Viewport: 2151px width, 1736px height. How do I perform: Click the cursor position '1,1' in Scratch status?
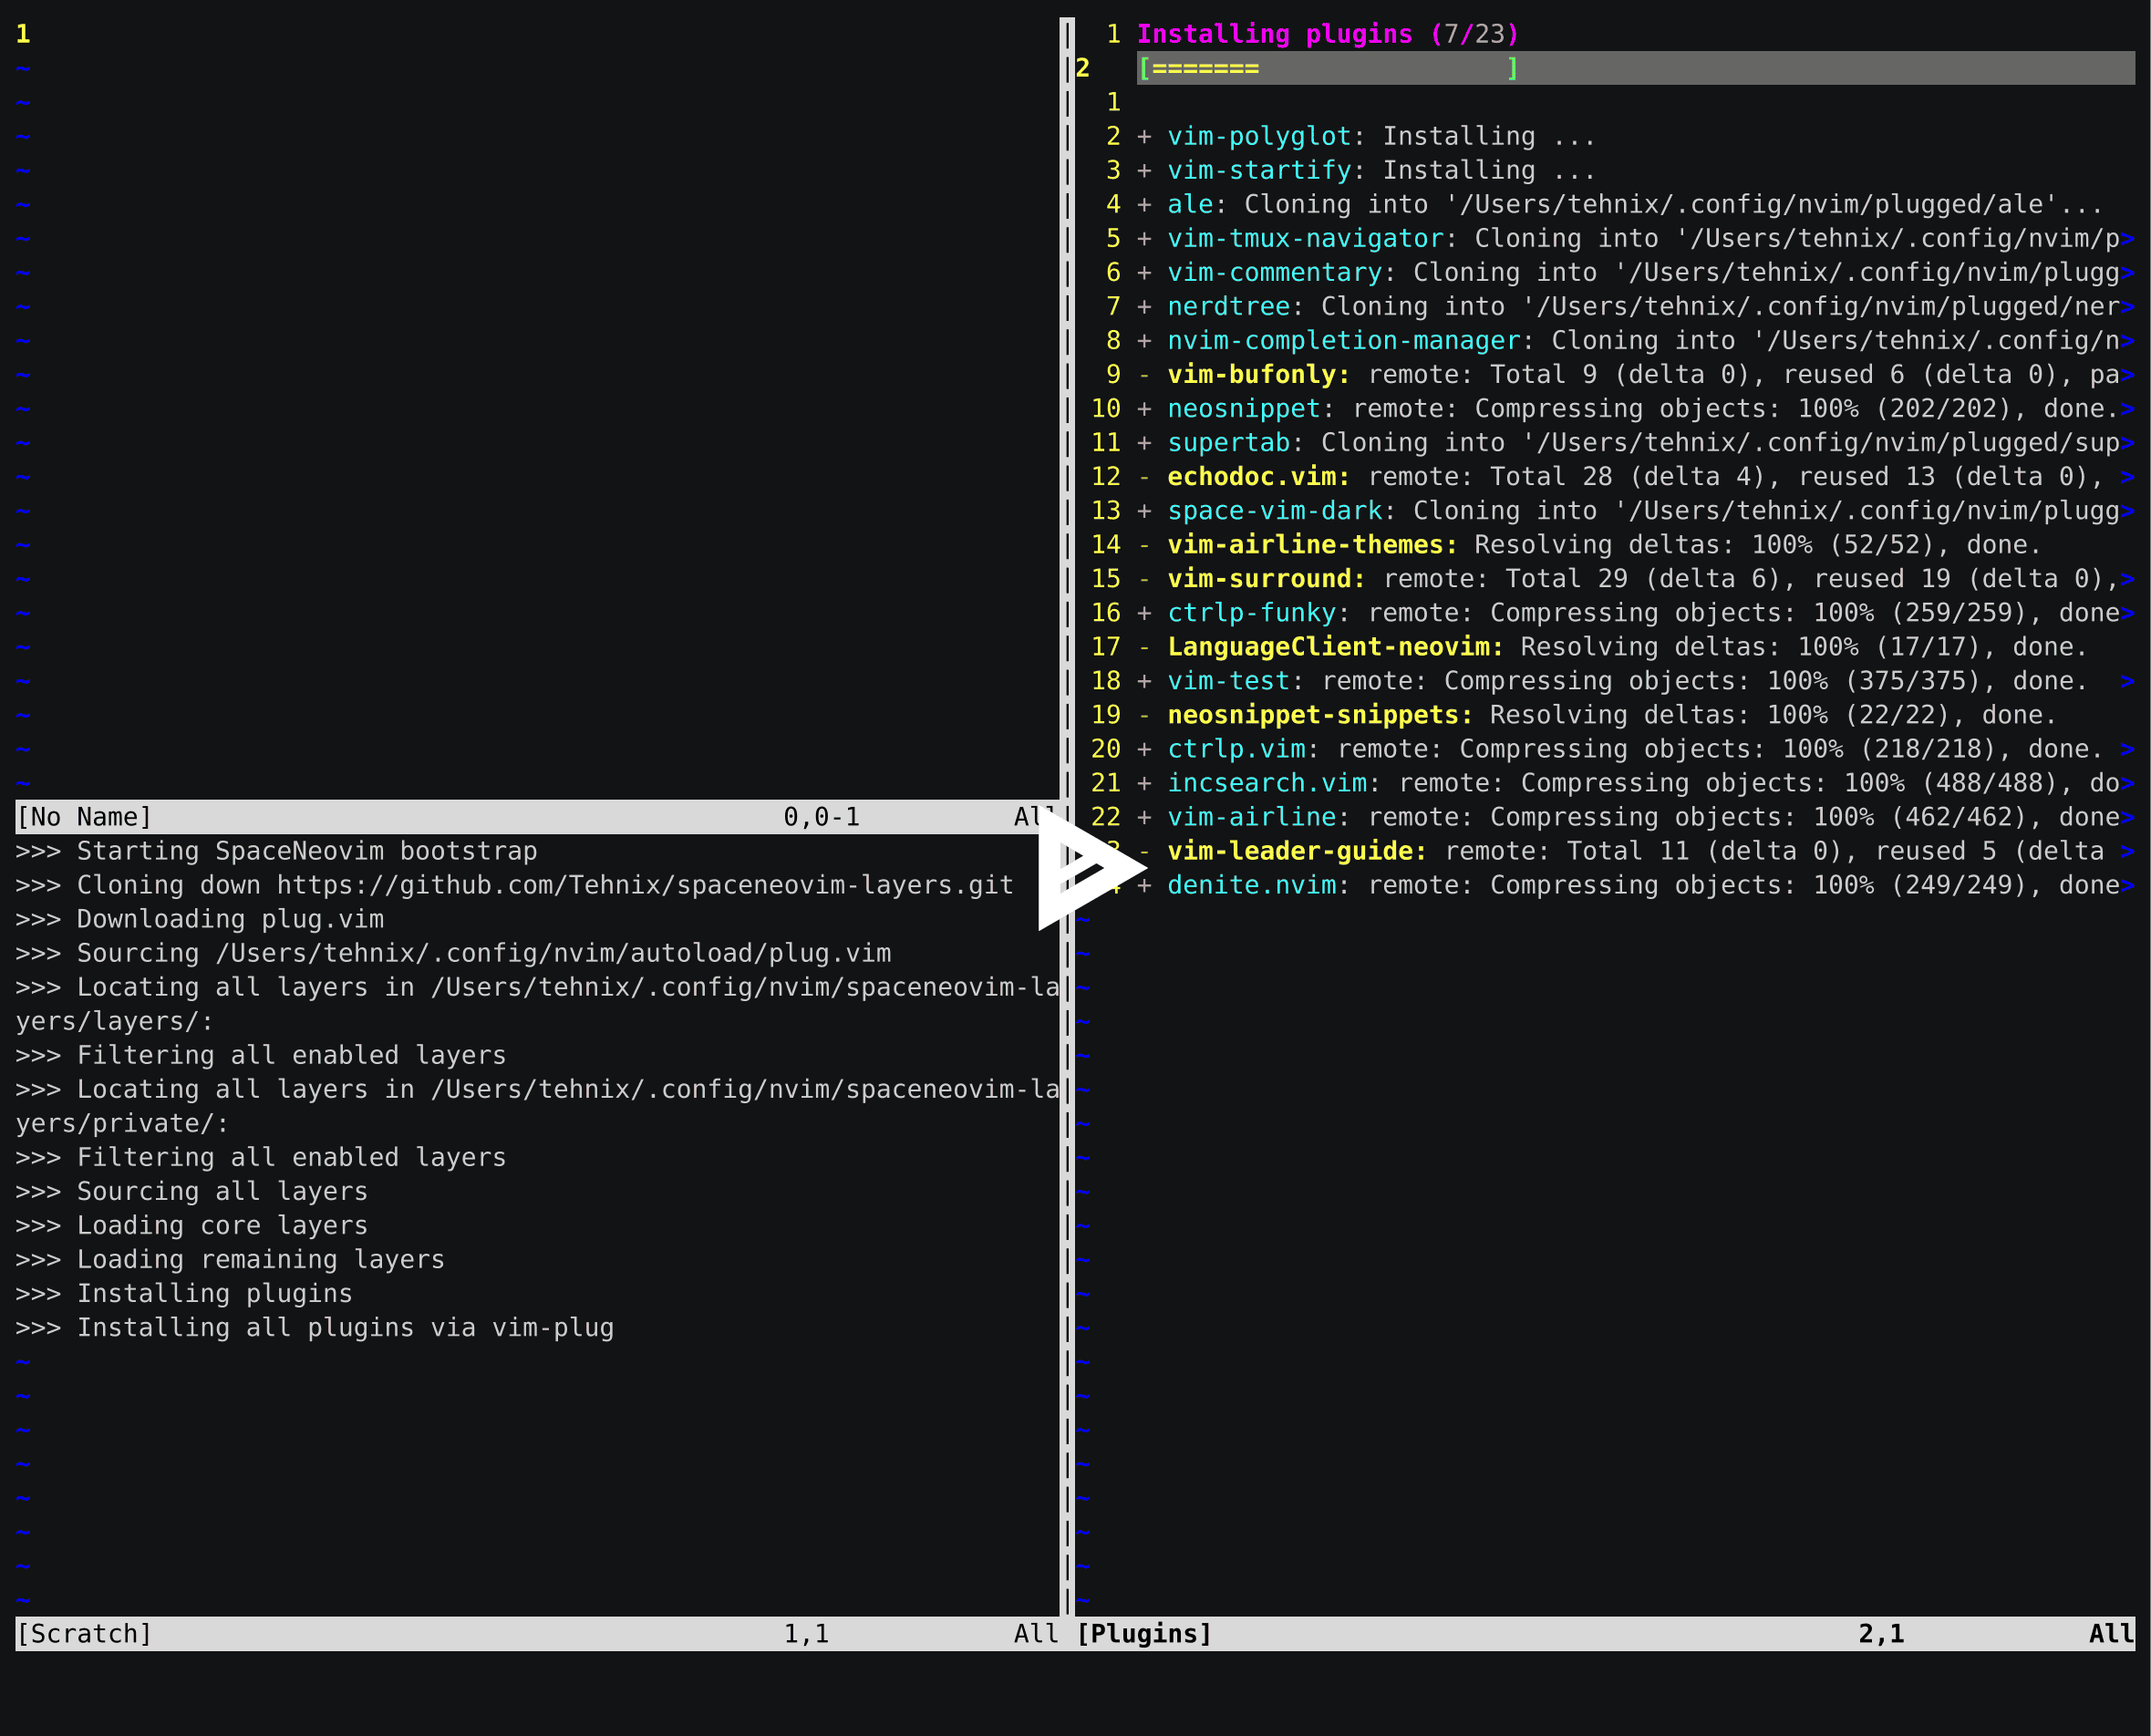[806, 1633]
